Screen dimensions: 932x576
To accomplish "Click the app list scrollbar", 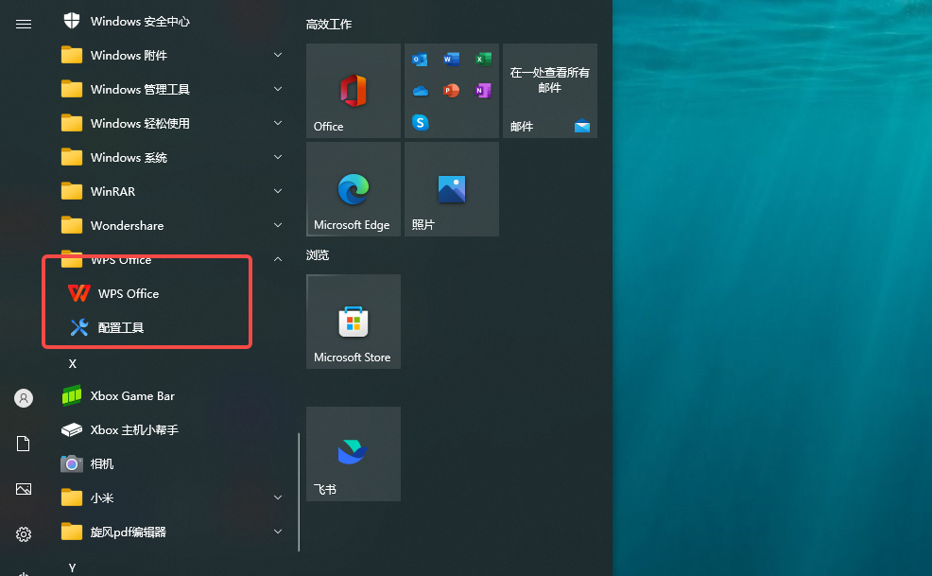I will (x=299, y=492).
